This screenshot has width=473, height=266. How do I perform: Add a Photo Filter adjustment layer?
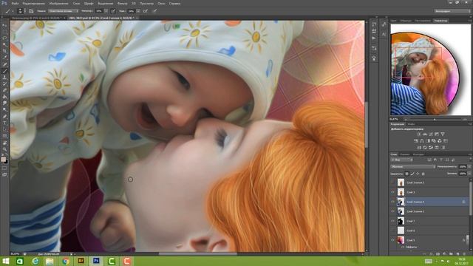click(434, 141)
